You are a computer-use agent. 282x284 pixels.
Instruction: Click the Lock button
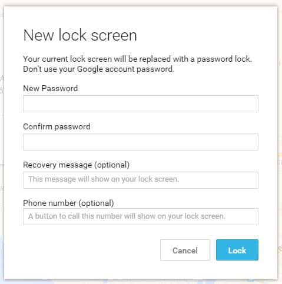tap(237, 250)
